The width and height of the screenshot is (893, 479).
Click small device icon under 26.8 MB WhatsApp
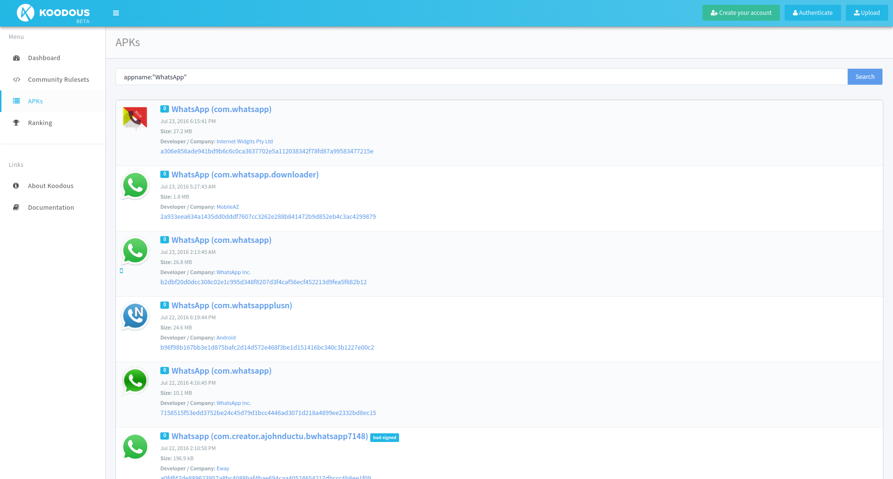click(121, 271)
